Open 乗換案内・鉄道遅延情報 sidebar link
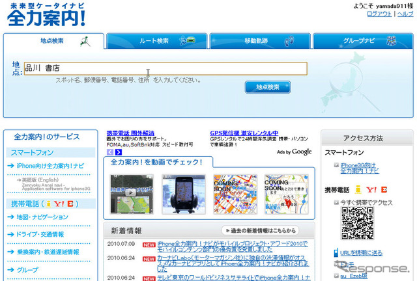417x281 pixels. [48, 252]
